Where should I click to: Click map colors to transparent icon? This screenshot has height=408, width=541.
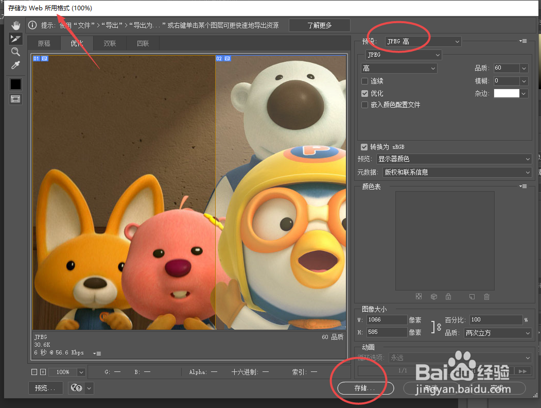(418, 297)
